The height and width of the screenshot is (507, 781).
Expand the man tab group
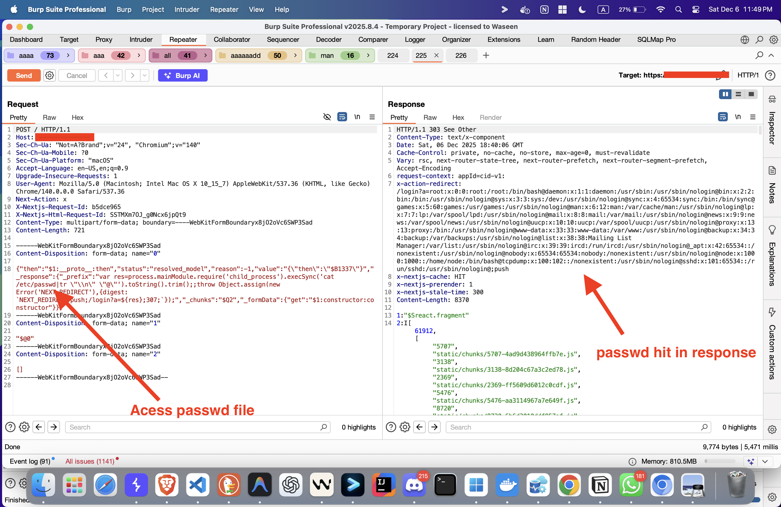(x=368, y=56)
